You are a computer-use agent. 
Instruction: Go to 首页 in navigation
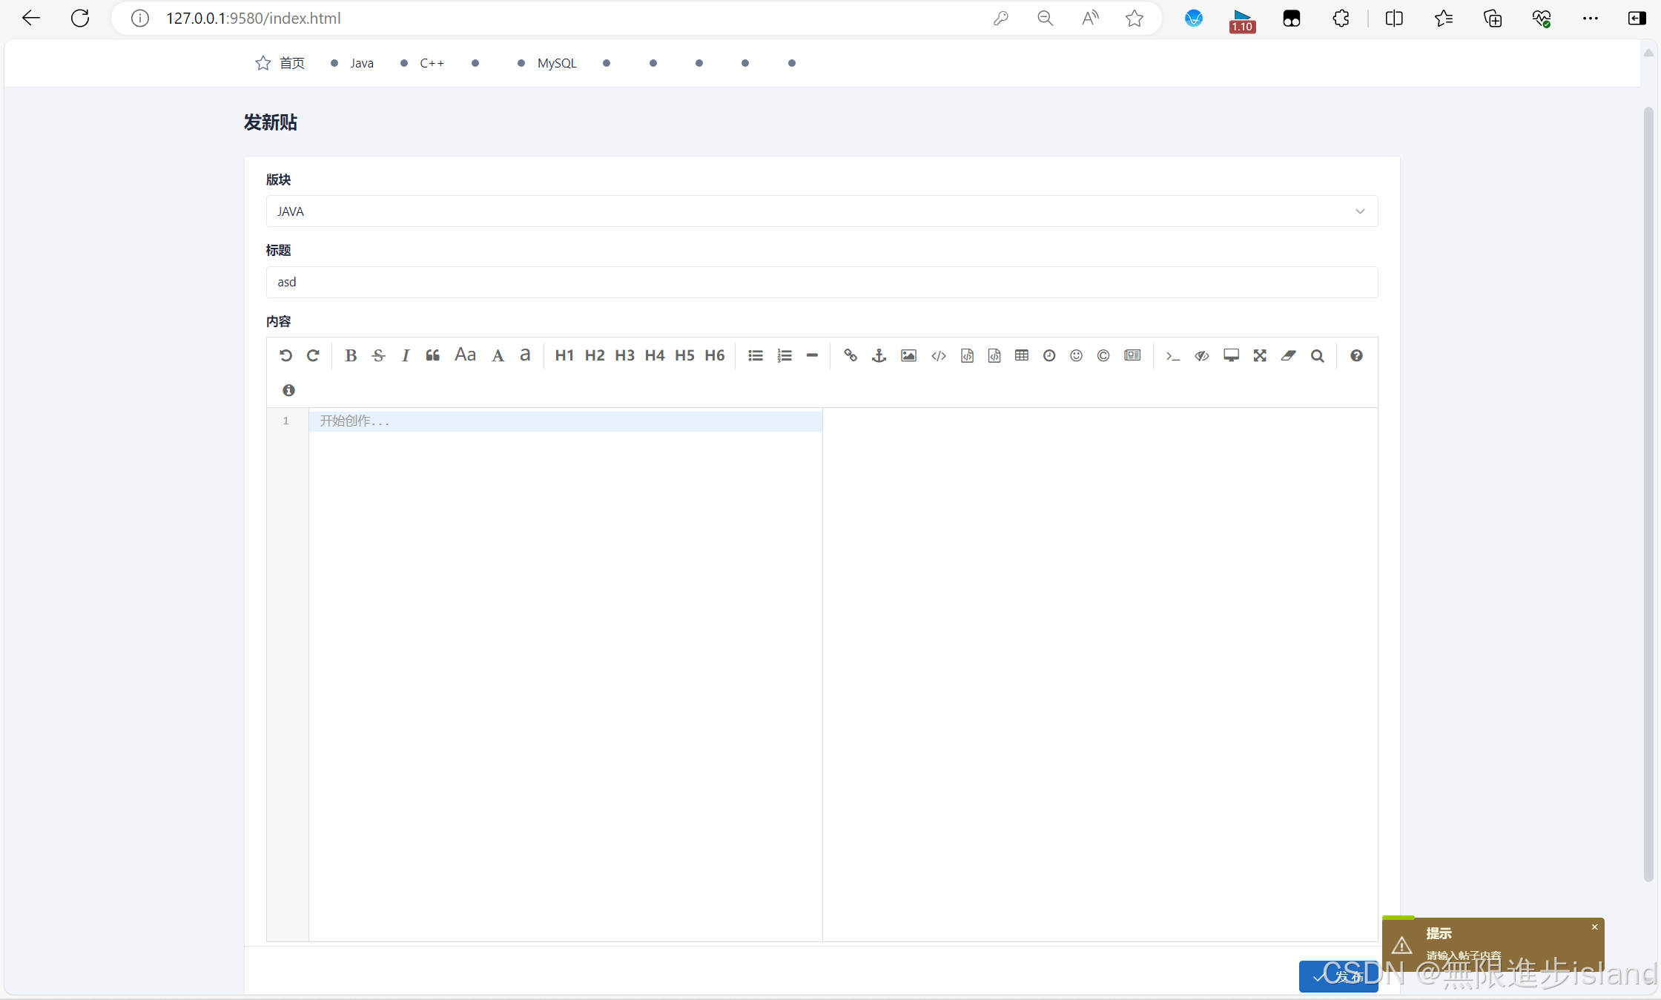[x=280, y=63]
